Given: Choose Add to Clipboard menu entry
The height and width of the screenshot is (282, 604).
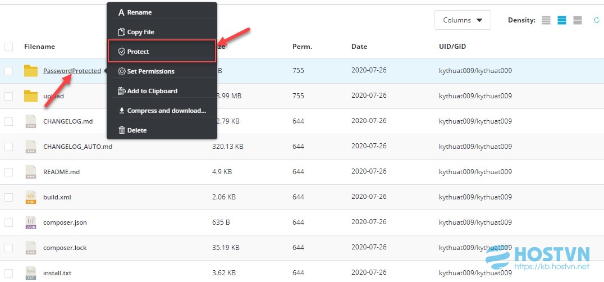Looking at the screenshot, I should (x=162, y=91).
